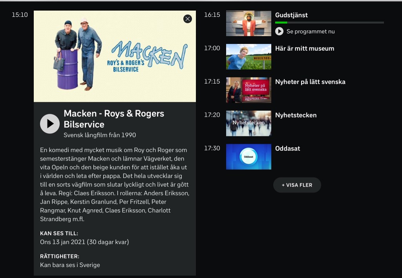Click the play icon beside Se programmet nu
This screenshot has width=402, height=278.
(x=279, y=31)
